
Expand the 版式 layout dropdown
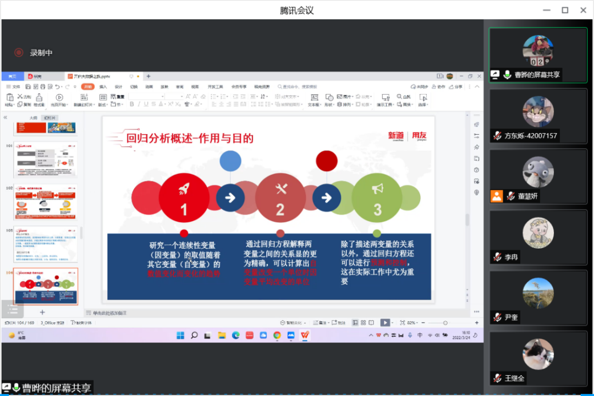[x=102, y=104]
